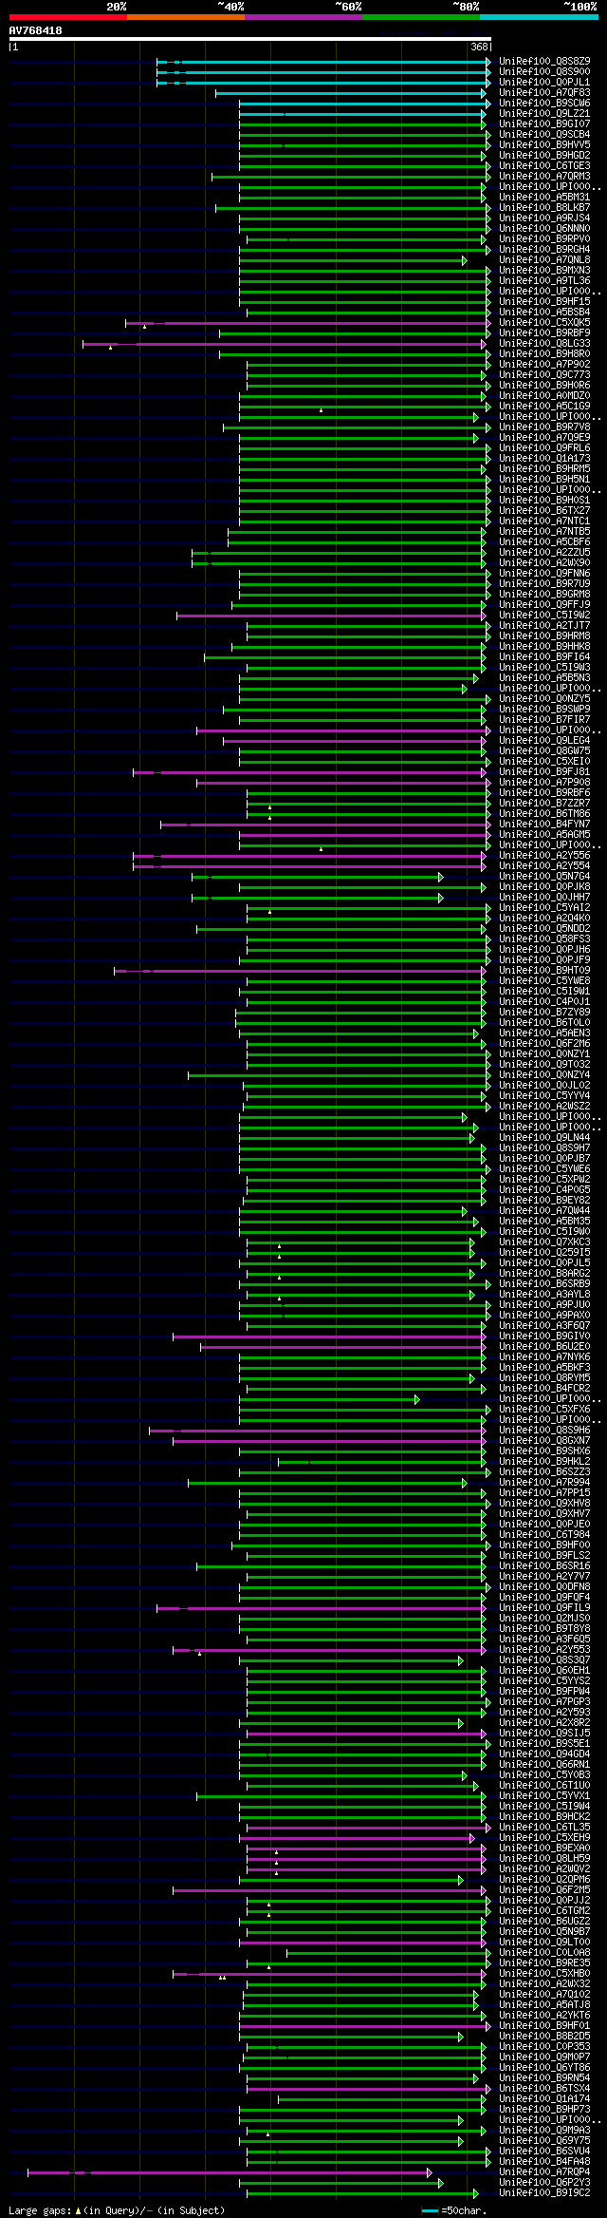
Task: Select the UniRef100_B9HT09 label
Action: tap(544, 970)
